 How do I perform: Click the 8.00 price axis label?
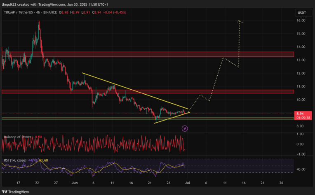[300, 126]
